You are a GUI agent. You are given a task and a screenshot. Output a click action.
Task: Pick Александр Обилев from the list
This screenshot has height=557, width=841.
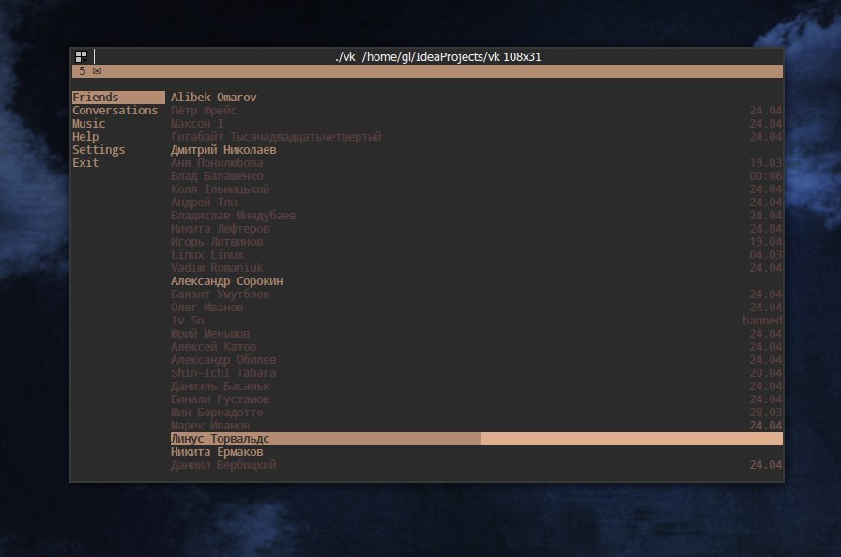click(223, 359)
